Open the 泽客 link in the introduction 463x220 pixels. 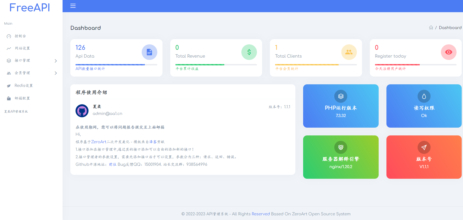click(x=153, y=142)
